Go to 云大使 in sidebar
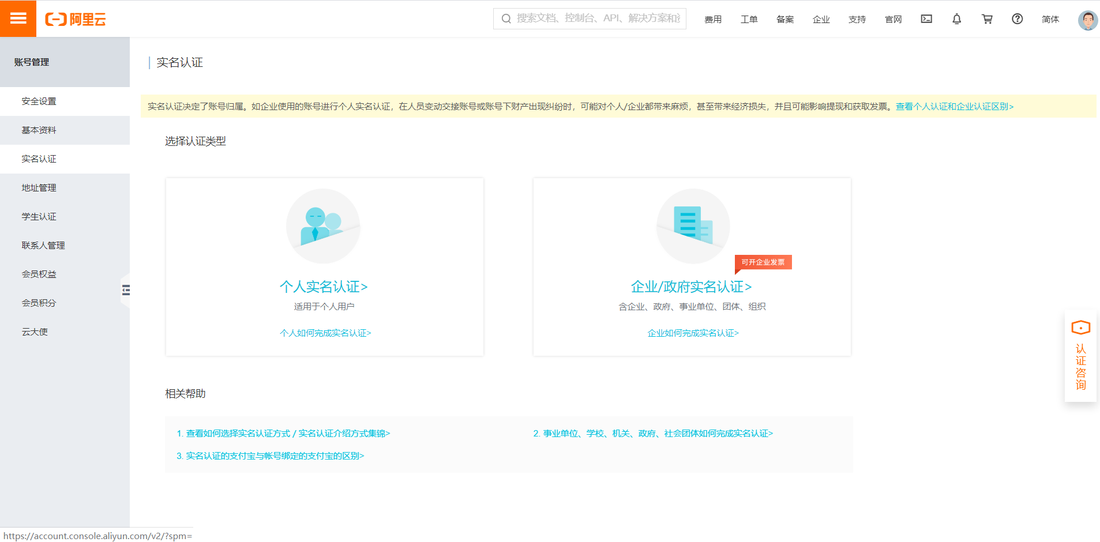 (x=65, y=332)
